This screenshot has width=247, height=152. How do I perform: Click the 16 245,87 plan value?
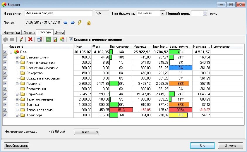84,94
